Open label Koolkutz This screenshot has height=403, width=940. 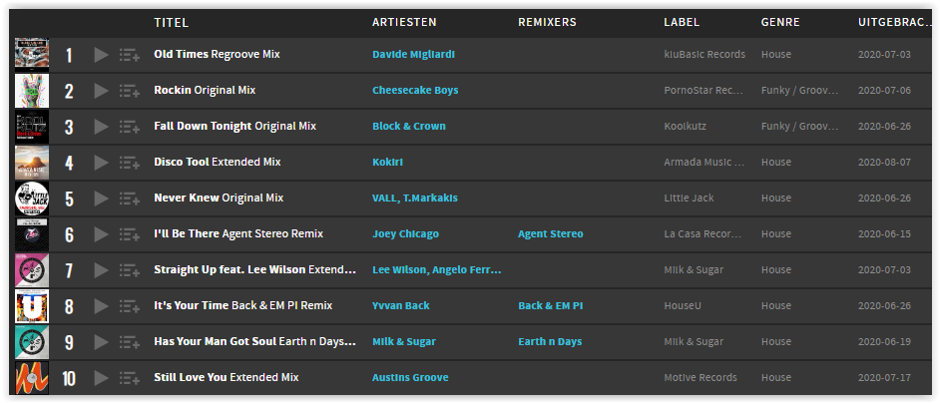[685, 126]
